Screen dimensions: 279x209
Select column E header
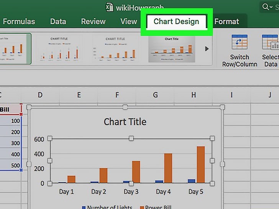[x=79, y=95]
